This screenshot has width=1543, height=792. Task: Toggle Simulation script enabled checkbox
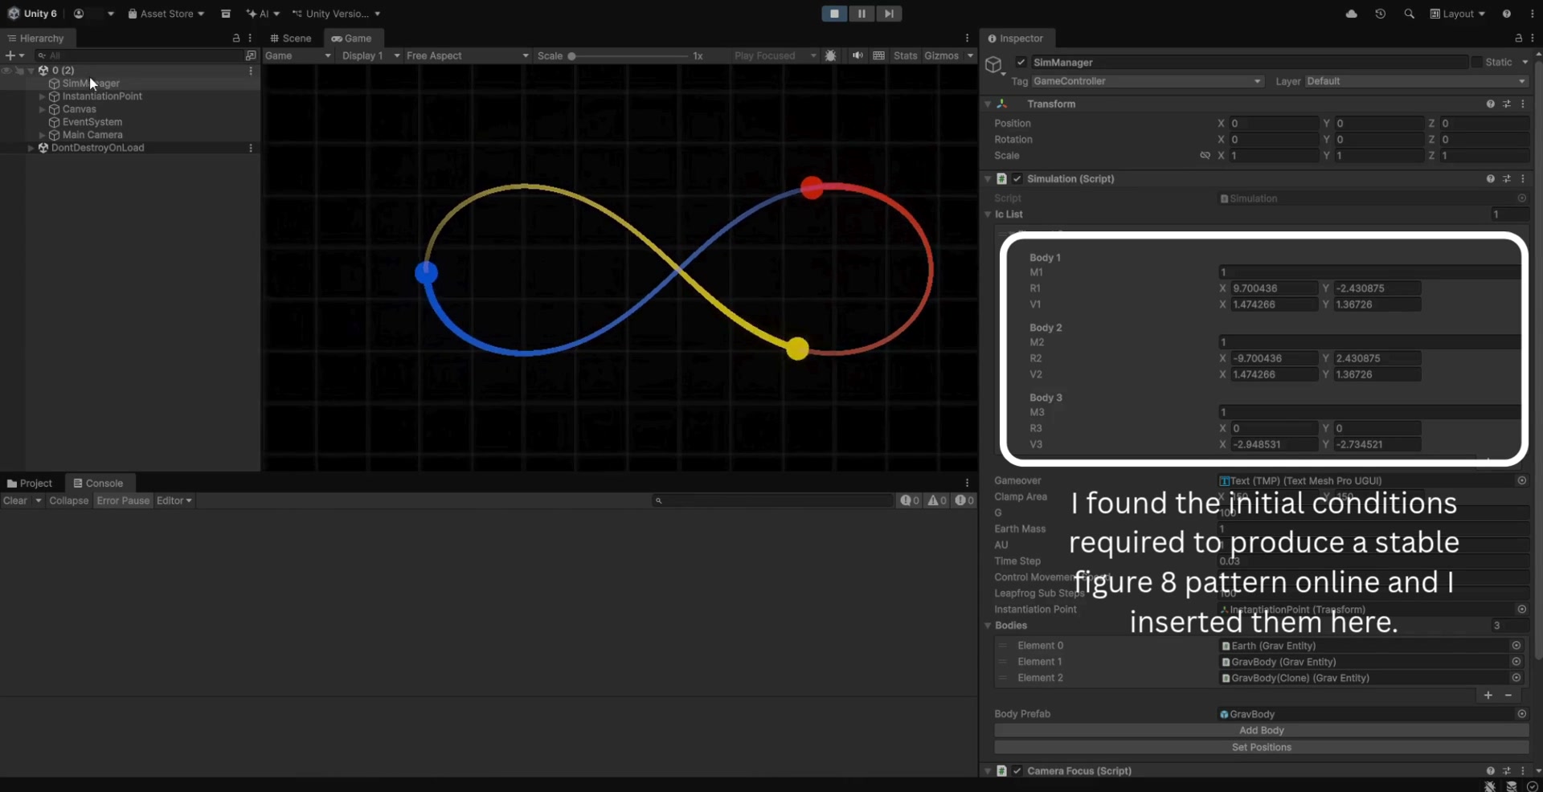click(1017, 179)
